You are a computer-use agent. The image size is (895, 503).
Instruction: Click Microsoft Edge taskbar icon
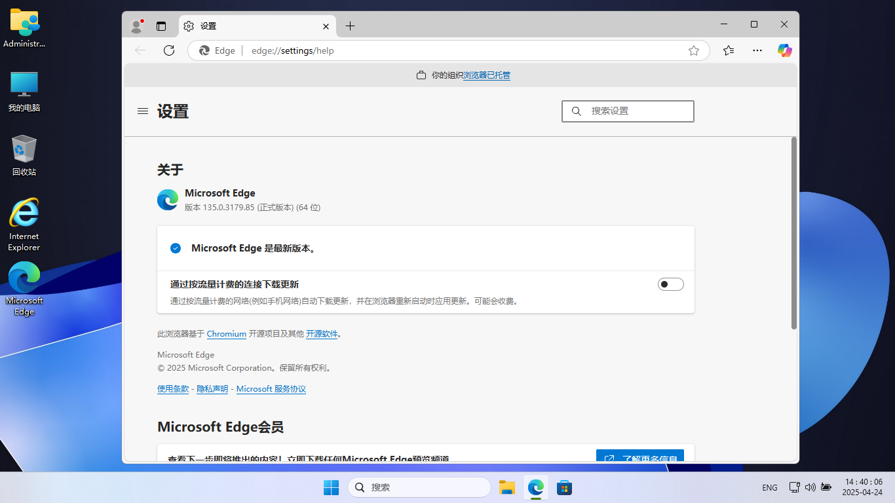click(x=536, y=487)
